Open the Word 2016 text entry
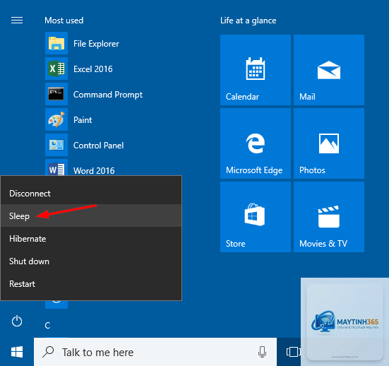This screenshot has height=366, width=389. pos(94,170)
